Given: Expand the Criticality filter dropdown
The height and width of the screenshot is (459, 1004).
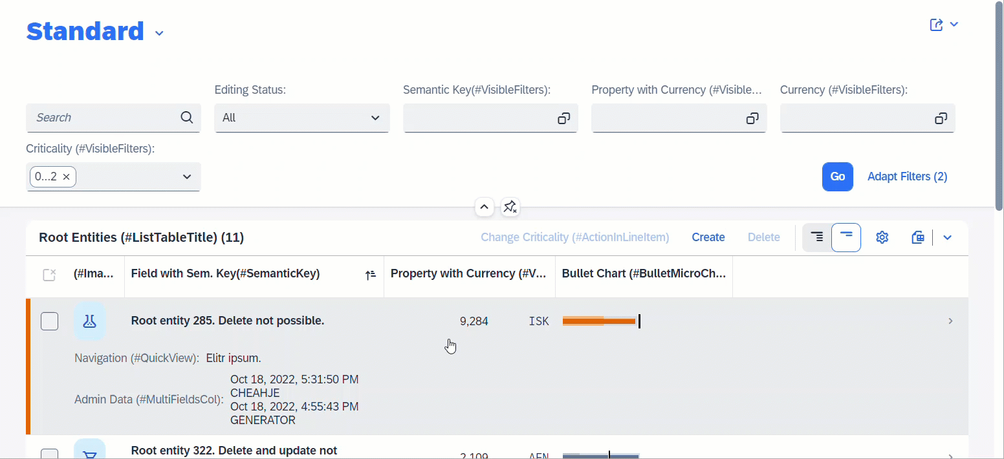Looking at the screenshot, I should click(186, 176).
